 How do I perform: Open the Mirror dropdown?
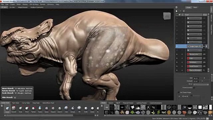(x=201, y=84)
